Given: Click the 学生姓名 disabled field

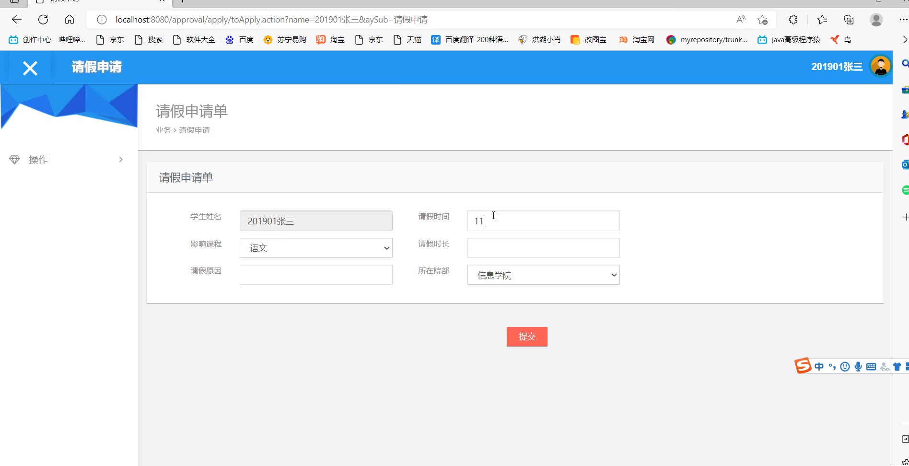Looking at the screenshot, I should [316, 221].
